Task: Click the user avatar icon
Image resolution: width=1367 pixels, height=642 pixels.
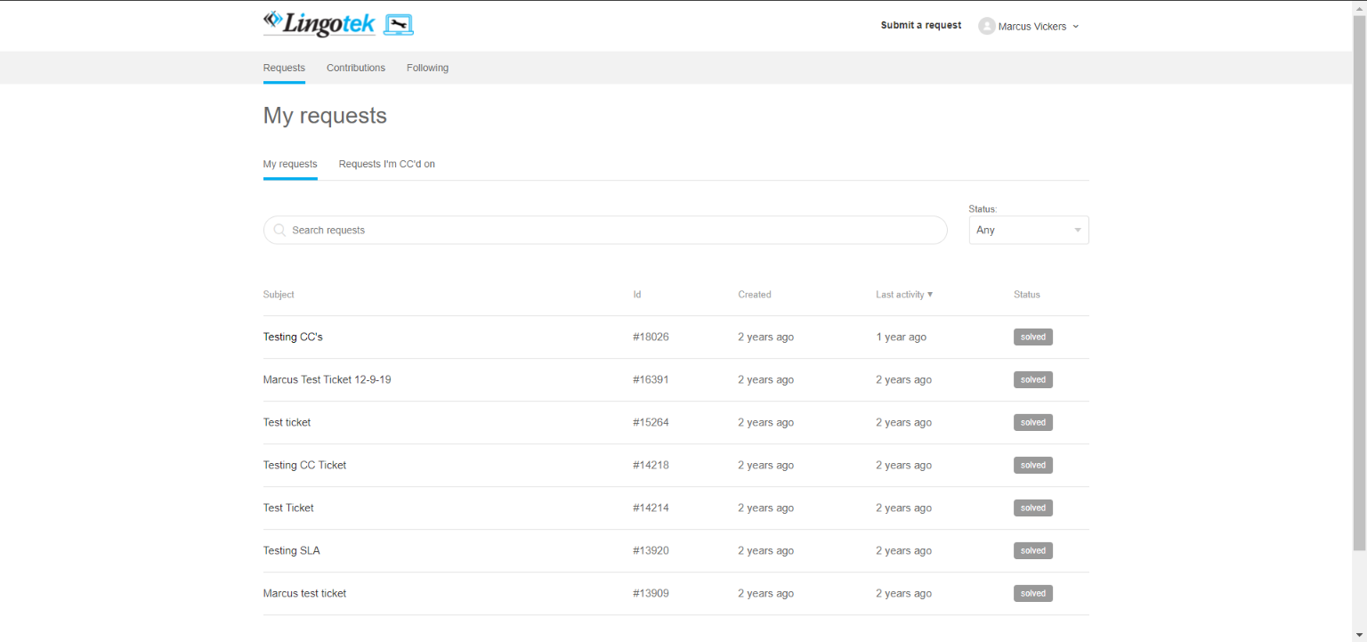Action: pyautogui.click(x=986, y=27)
